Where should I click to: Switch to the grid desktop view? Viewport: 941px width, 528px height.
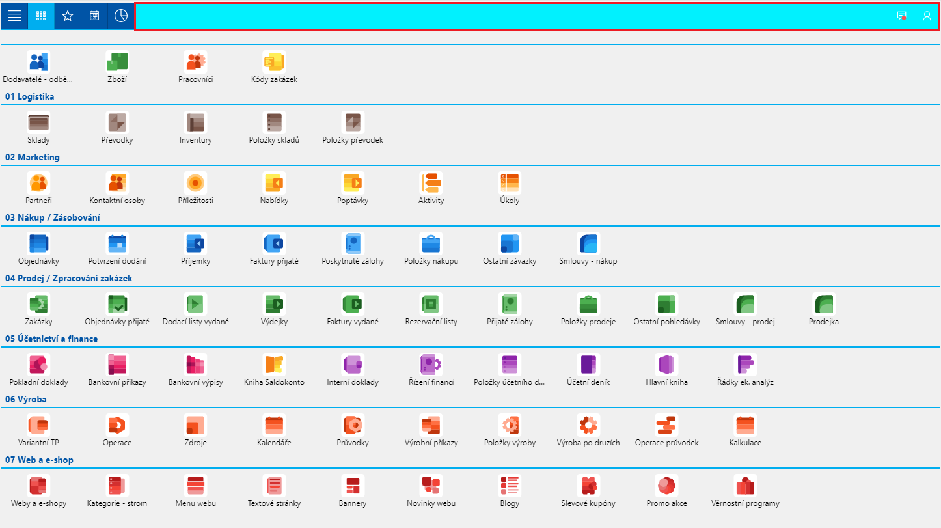(41, 16)
